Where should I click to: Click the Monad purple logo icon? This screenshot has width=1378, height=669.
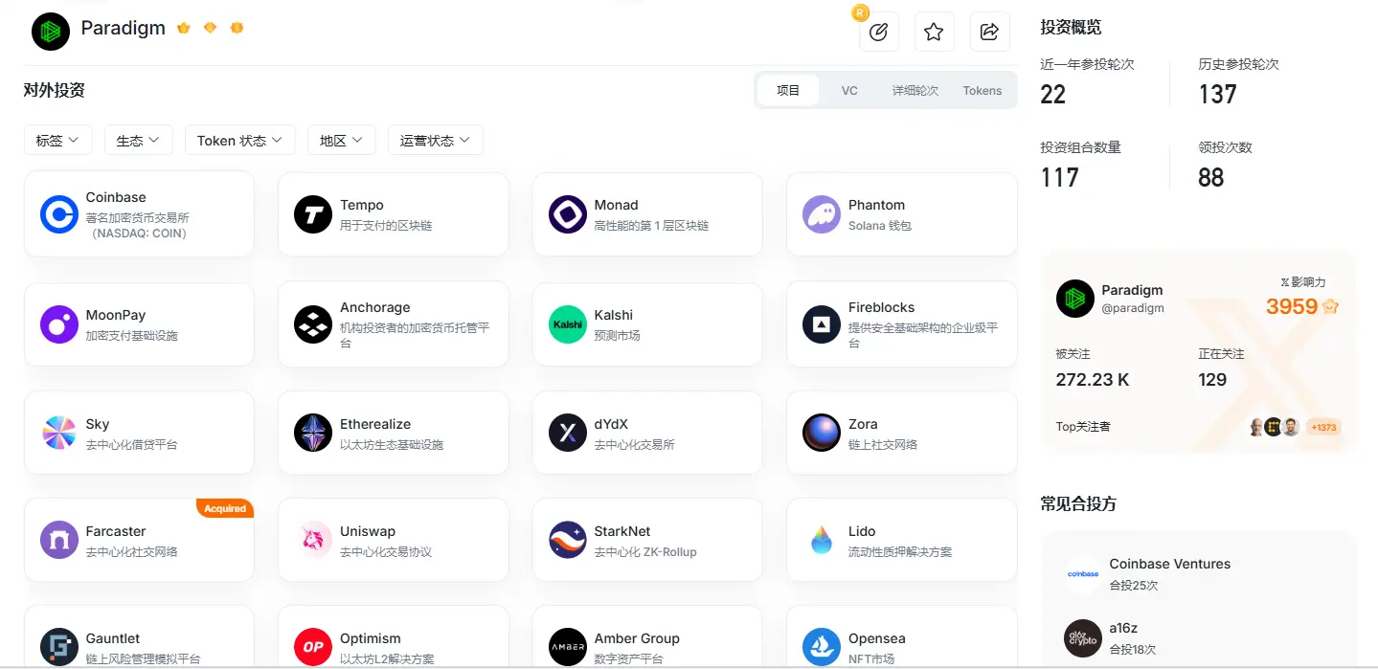[567, 213]
